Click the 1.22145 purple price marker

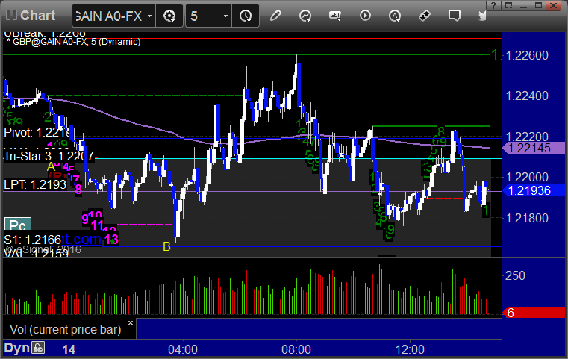[x=534, y=148]
